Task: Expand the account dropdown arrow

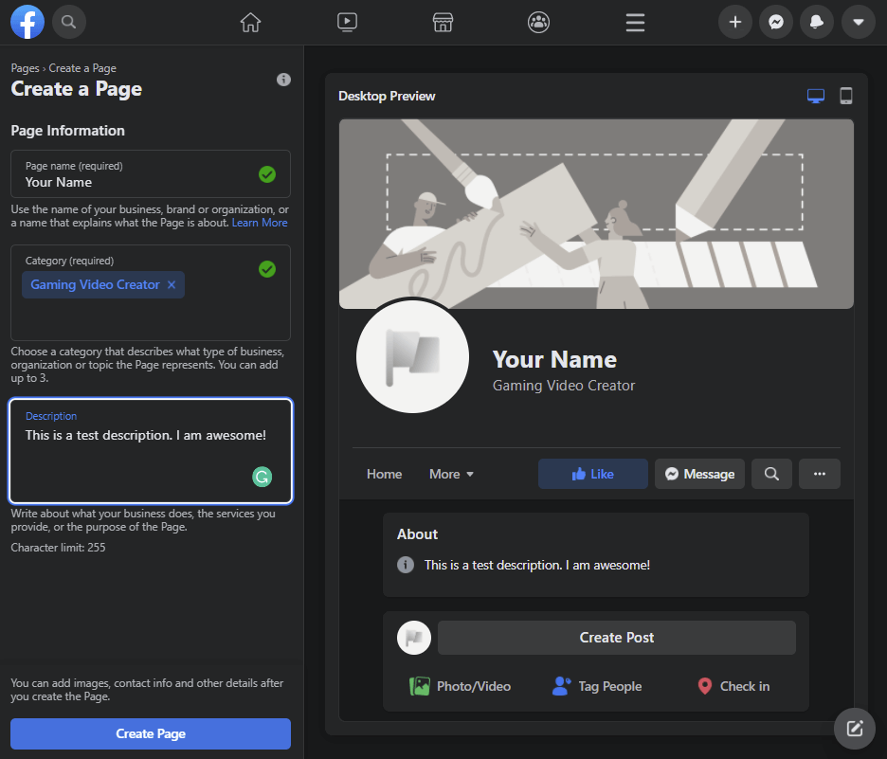Action: pos(858,22)
